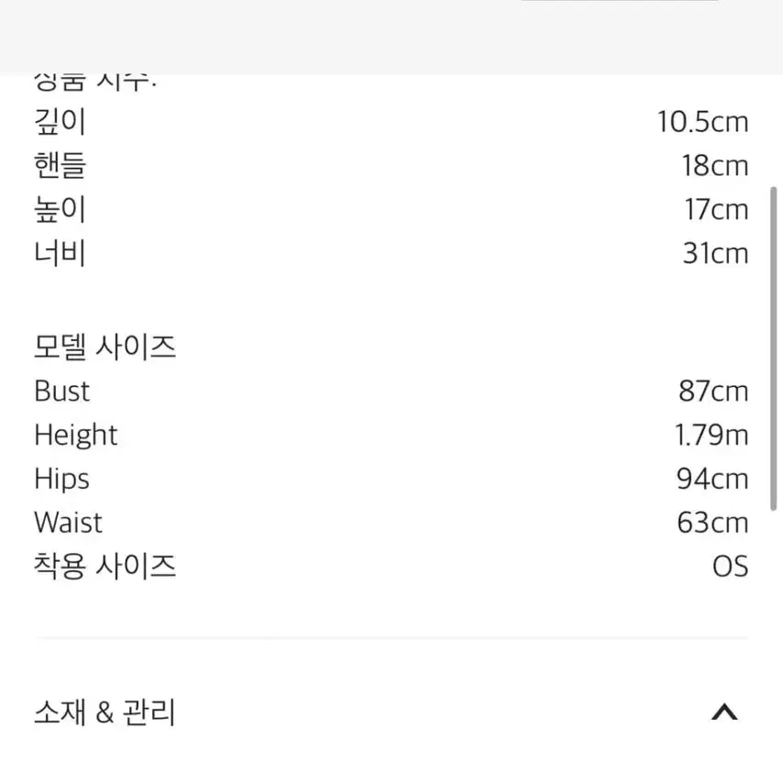Select the 높이 row label
Screen dimensions: 783x783
pos(60,209)
